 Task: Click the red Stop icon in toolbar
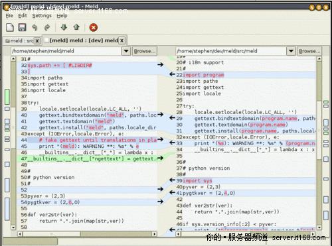pyautogui.click(x=93, y=27)
